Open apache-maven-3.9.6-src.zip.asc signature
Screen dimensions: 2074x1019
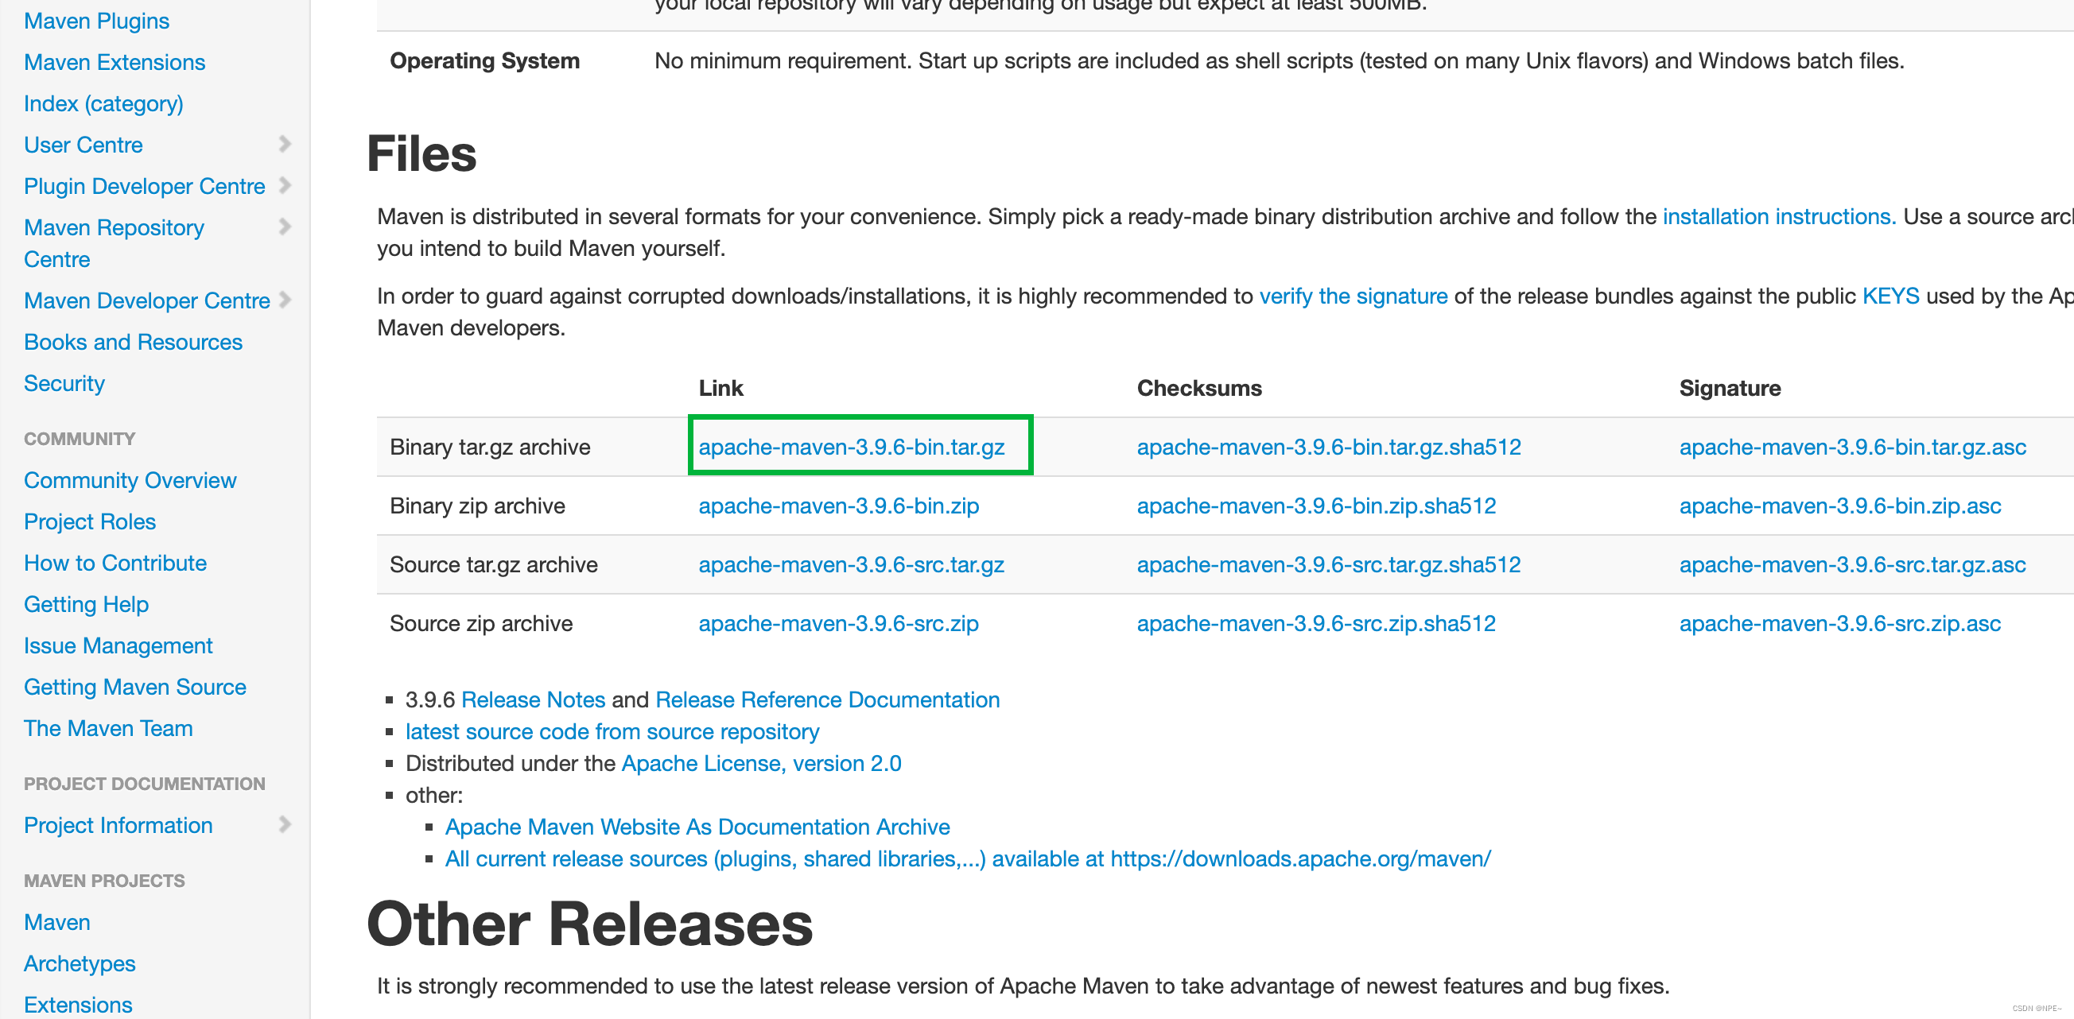1839,623
